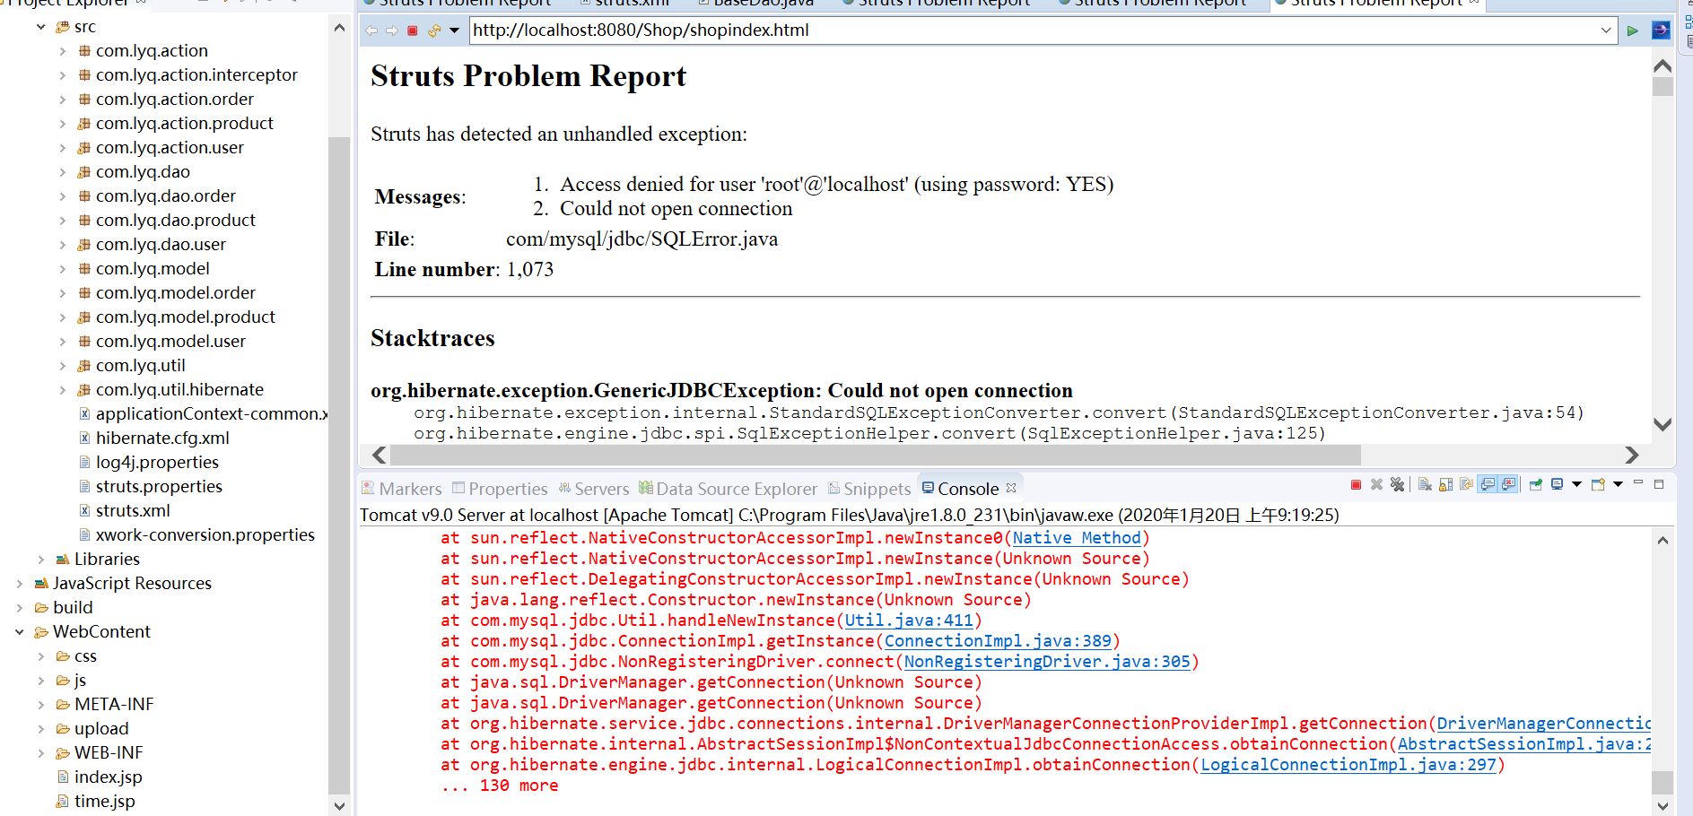Viewport: 1693px width, 816px height.
Task: Go back in the internal web browser
Action: 371,30
